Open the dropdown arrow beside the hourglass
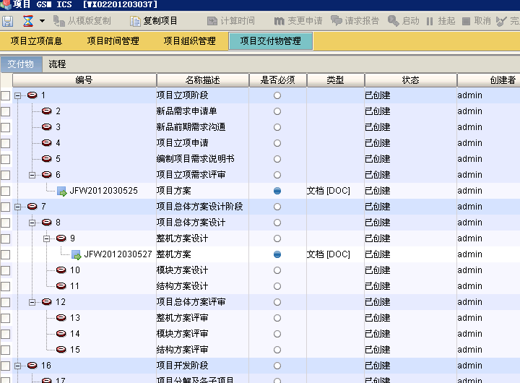 pyautogui.click(x=42, y=21)
